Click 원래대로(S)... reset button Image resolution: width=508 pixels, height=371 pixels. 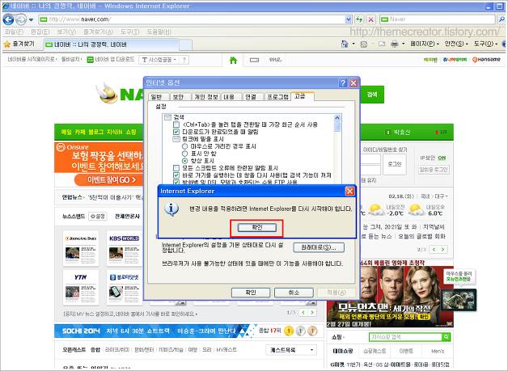pyautogui.click(x=319, y=247)
